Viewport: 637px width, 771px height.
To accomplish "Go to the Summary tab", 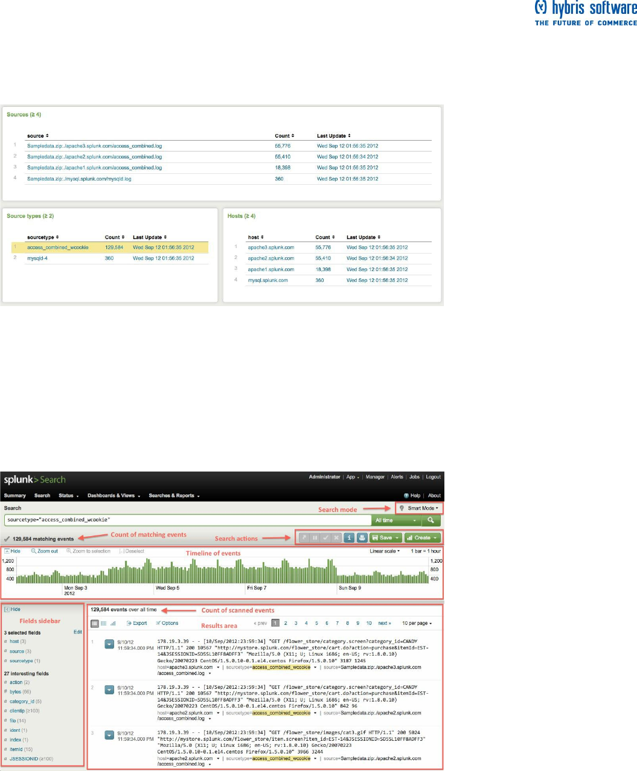I will click(x=15, y=496).
